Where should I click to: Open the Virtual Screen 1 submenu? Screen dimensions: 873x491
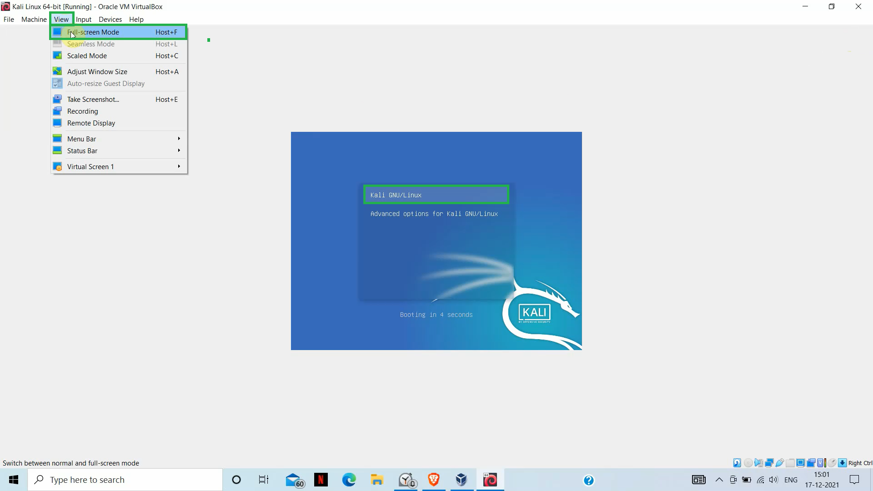pyautogui.click(x=90, y=166)
